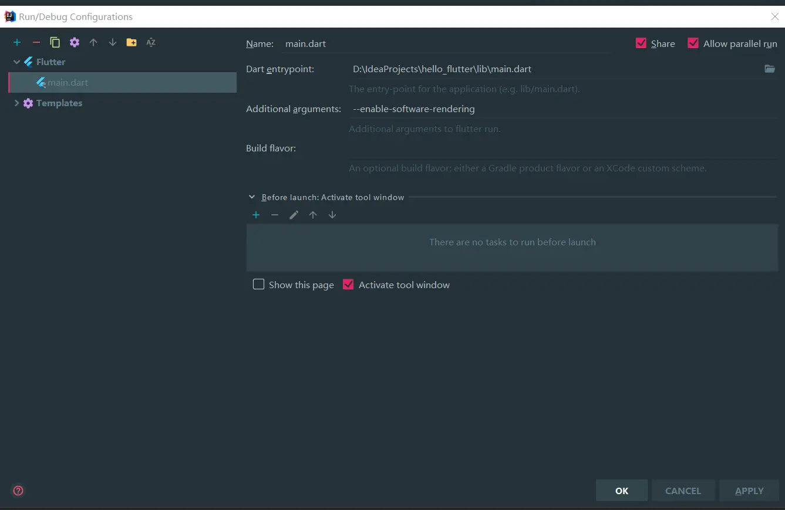785x510 pixels.
Task: Add a before-launch task
Action: pos(256,215)
